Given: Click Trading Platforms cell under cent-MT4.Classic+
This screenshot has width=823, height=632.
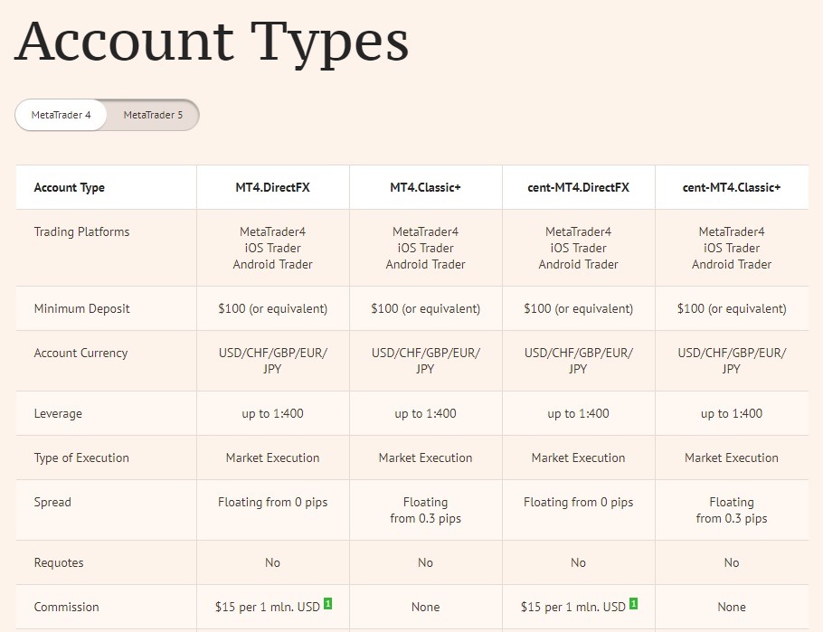Looking at the screenshot, I should pyautogui.click(x=732, y=248).
